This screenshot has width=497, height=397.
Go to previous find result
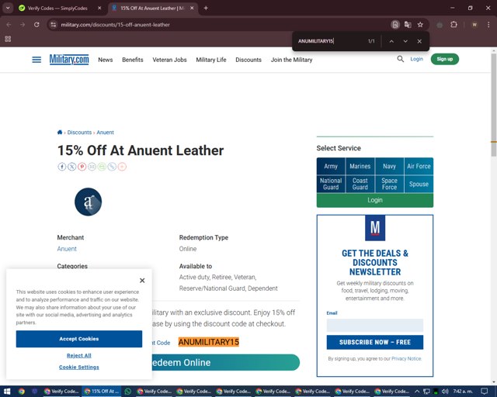coord(391,41)
